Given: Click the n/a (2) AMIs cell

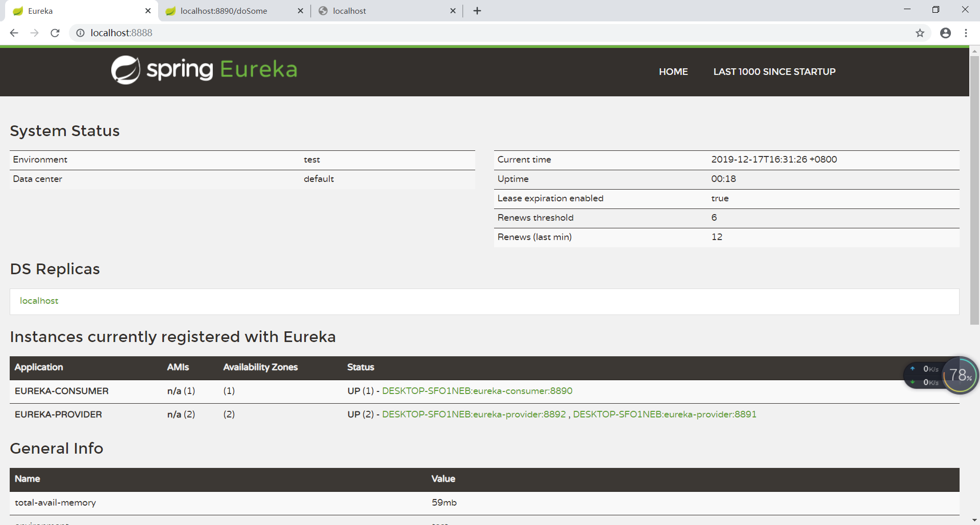Looking at the screenshot, I should coord(181,414).
